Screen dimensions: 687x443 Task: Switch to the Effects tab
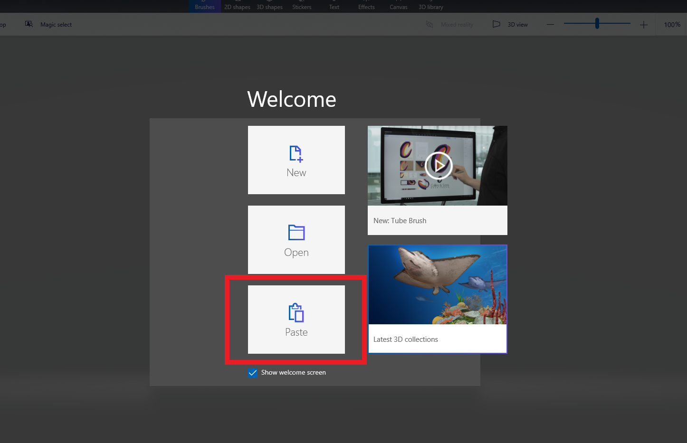click(366, 6)
